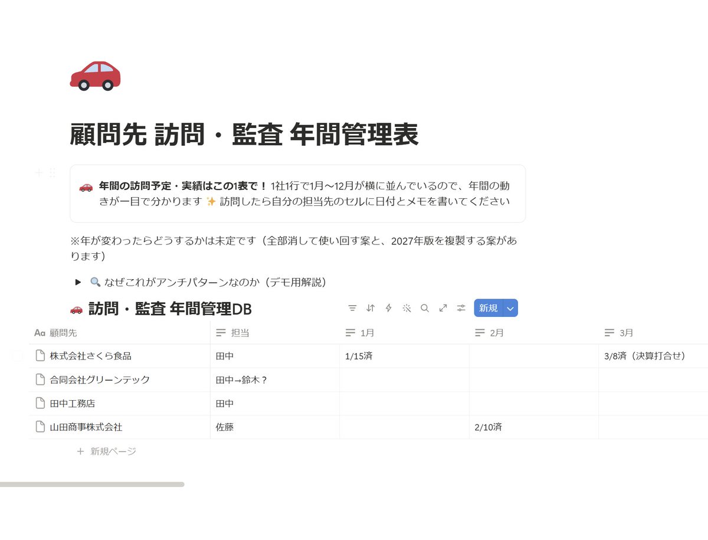The image size is (708, 540).
Task: Open the 担当 column header menu
Action: (x=275, y=333)
